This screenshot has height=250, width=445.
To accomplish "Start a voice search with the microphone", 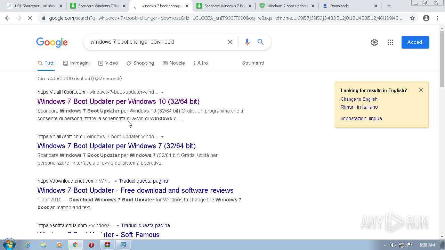I will click(x=247, y=42).
